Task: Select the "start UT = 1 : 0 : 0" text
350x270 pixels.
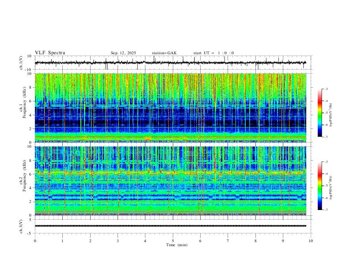Action: click(213, 53)
